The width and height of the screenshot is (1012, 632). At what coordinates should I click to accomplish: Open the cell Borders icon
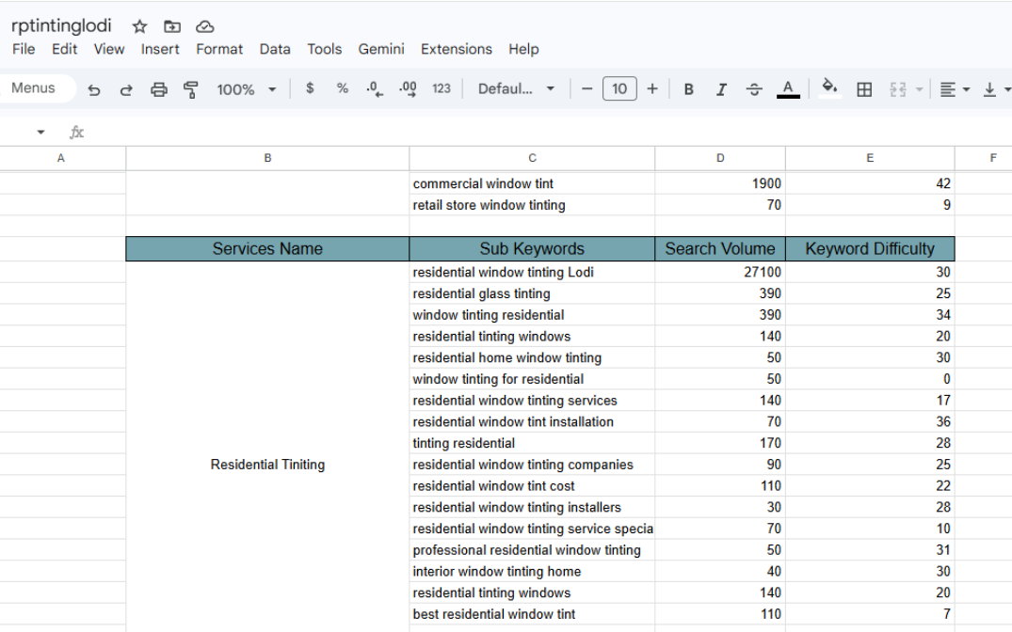point(863,89)
